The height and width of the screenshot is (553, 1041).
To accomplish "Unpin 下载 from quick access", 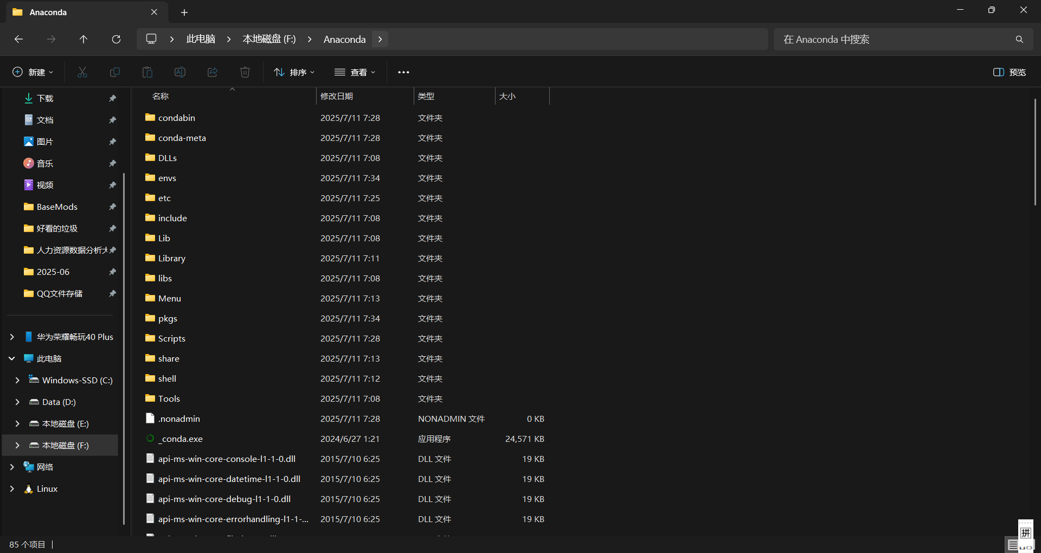I will tap(112, 98).
